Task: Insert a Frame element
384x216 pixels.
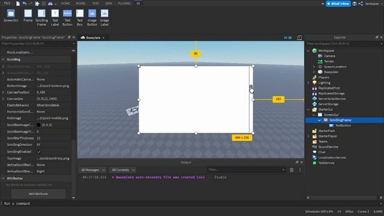Action: (28, 16)
